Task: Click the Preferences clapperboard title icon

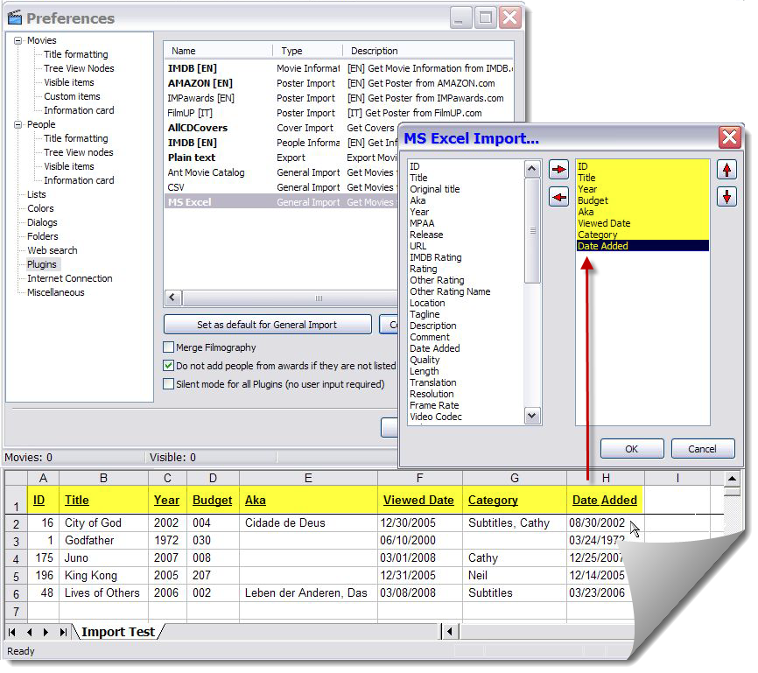Action: (15, 18)
